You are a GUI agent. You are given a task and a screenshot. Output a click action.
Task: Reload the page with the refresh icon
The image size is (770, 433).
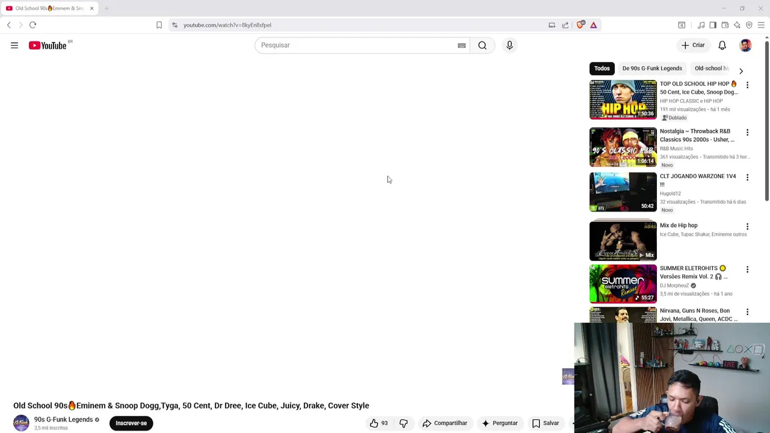[x=33, y=25]
